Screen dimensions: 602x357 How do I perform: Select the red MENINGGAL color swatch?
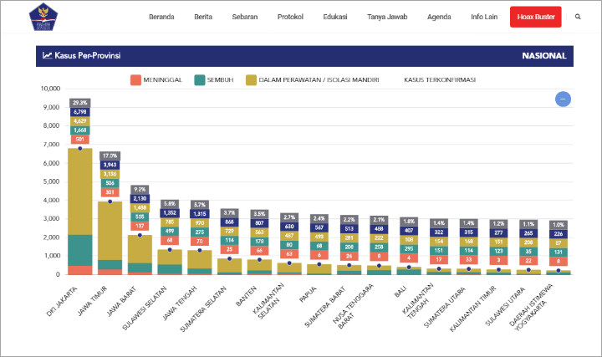[136, 80]
